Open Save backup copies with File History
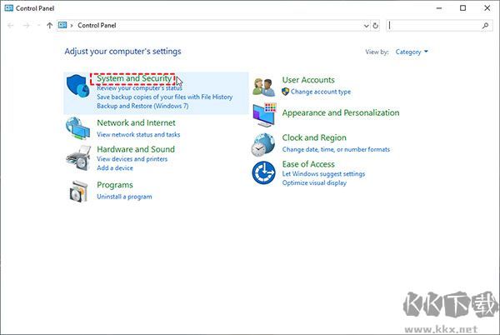This screenshot has height=335, width=500. tap(164, 97)
